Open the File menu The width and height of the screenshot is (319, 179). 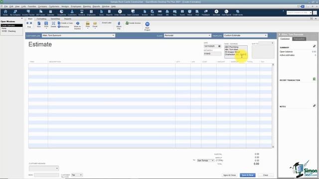6,6
